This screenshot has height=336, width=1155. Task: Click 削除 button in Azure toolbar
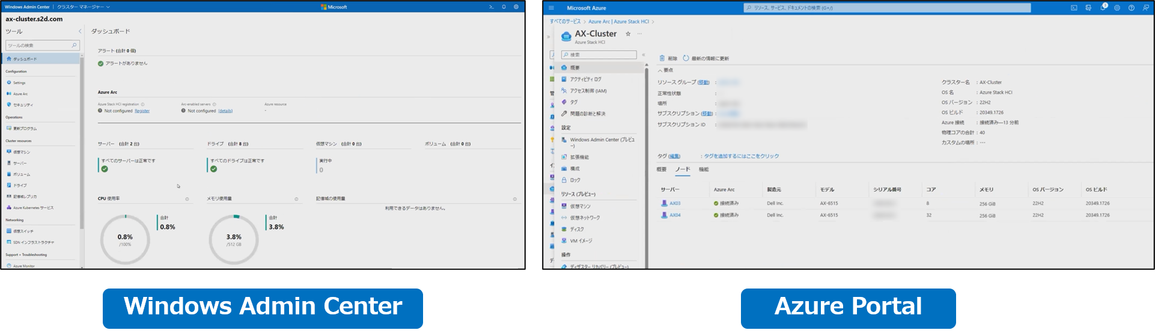pos(668,58)
